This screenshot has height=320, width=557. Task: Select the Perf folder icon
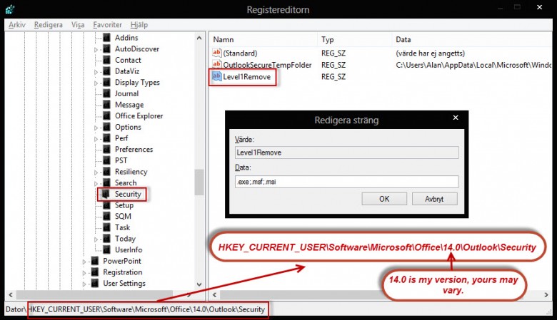click(x=106, y=138)
